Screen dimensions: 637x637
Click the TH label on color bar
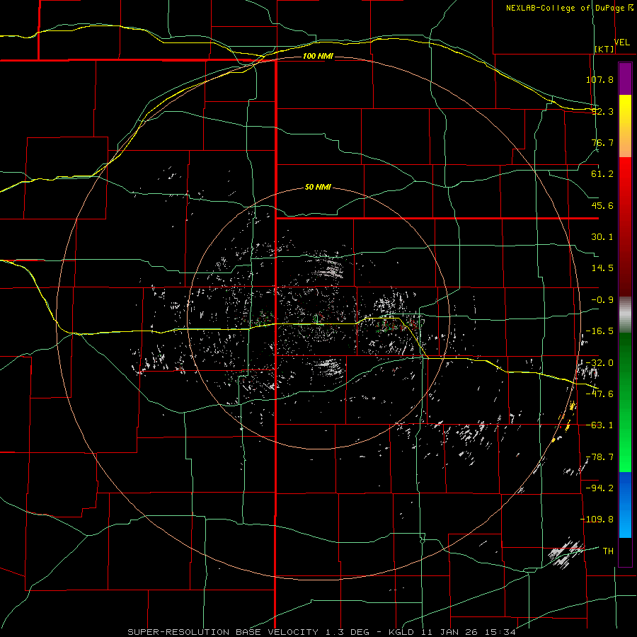click(608, 551)
